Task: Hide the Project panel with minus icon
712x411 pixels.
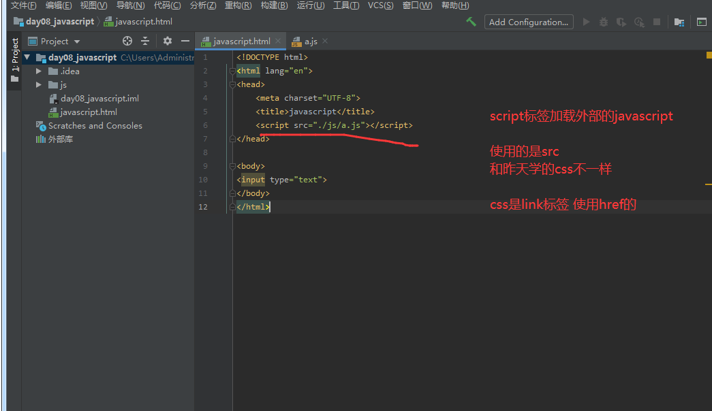Action: (x=185, y=41)
